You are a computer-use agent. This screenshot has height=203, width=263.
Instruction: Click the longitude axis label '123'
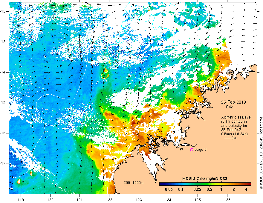coord(139,200)
